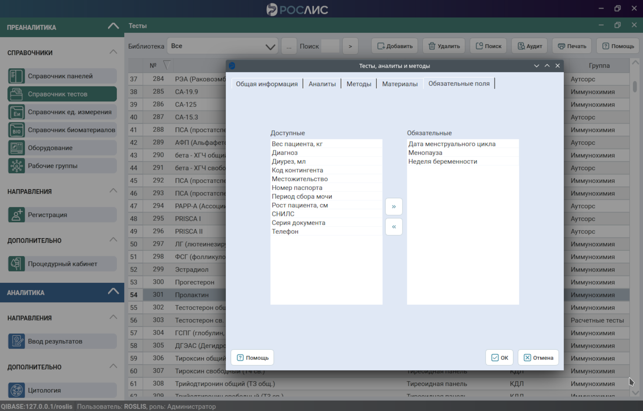Collapse the АНАЛИТИКА section
Image resolution: width=643 pixels, height=411 pixels.
[113, 292]
